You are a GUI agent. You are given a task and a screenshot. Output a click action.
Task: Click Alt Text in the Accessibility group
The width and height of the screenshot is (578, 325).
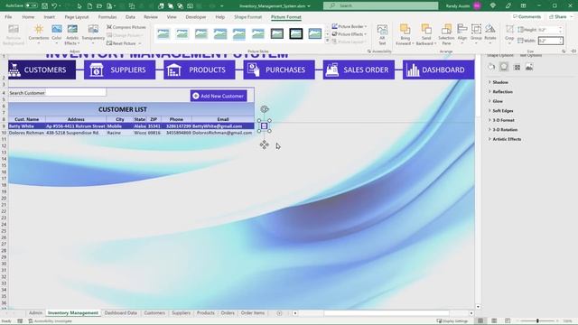point(382,34)
